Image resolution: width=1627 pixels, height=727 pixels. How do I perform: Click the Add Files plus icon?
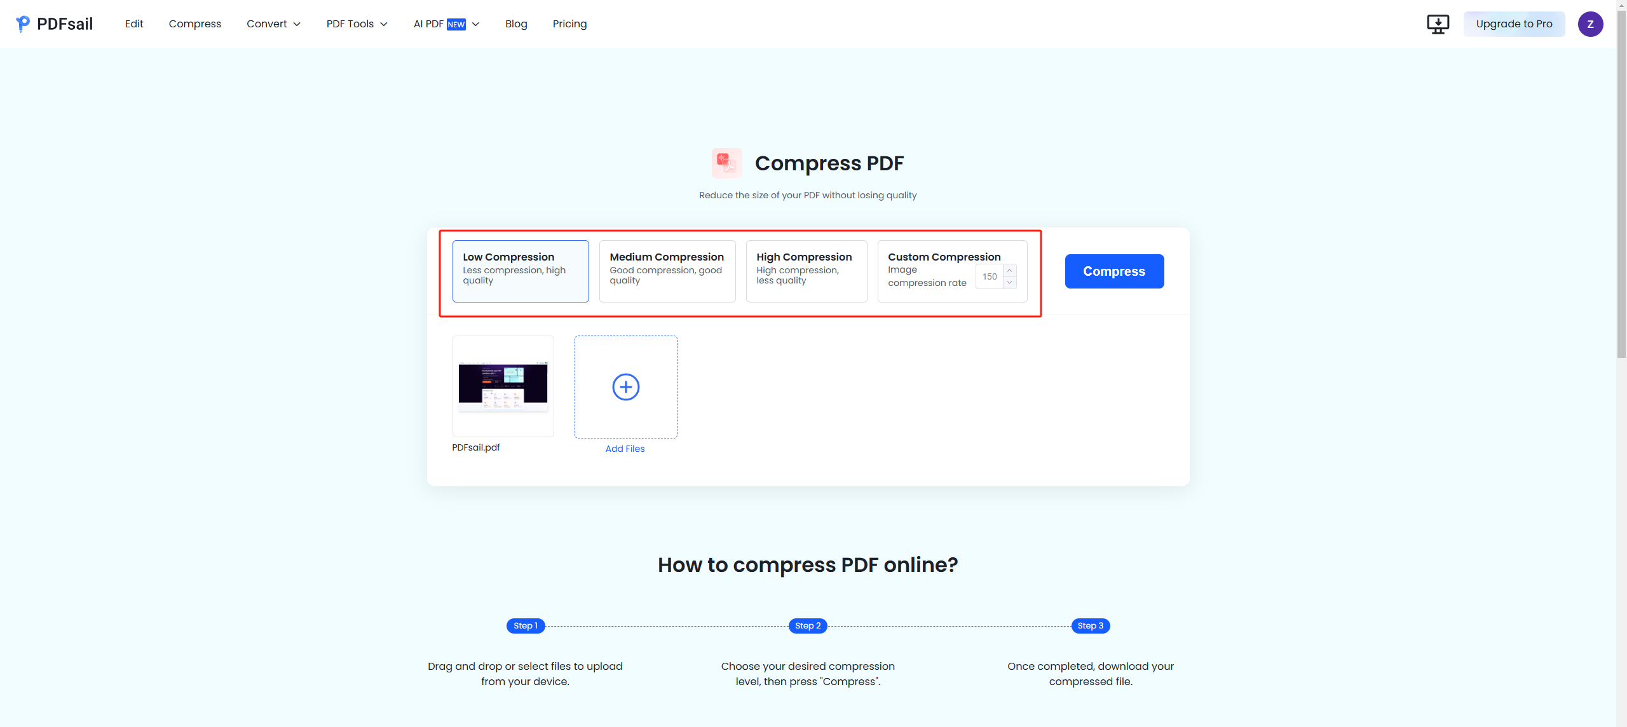(625, 387)
